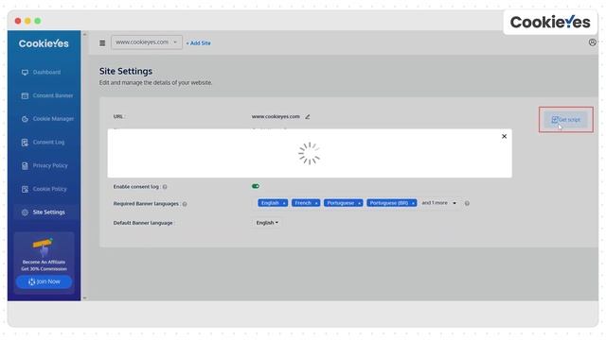Image resolution: width=606 pixels, height=340 pixels.
Task: Open the Dashboard page in sidebar
Action: (46, 72)
